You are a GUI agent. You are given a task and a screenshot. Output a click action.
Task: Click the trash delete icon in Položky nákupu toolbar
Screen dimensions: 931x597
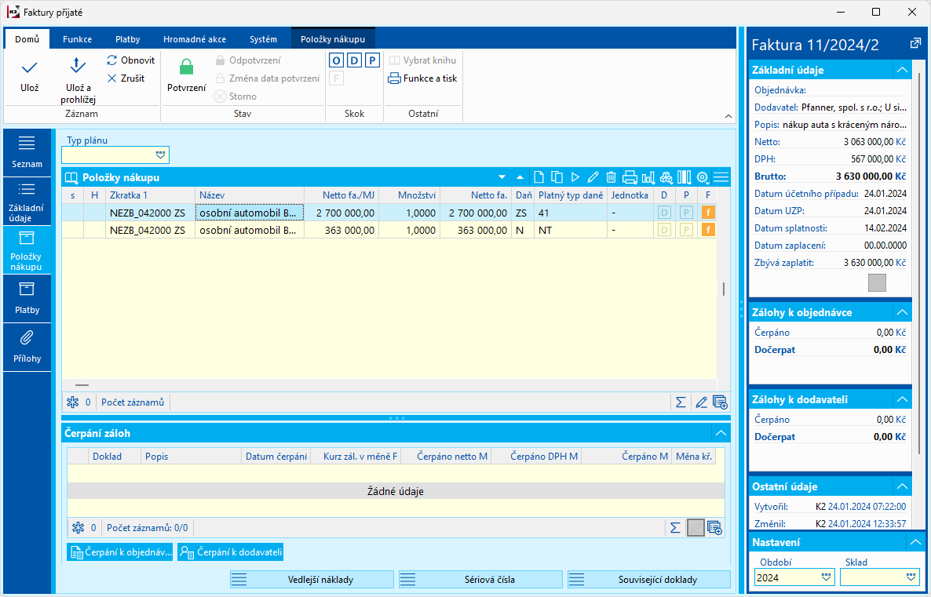tap(611, 177)
